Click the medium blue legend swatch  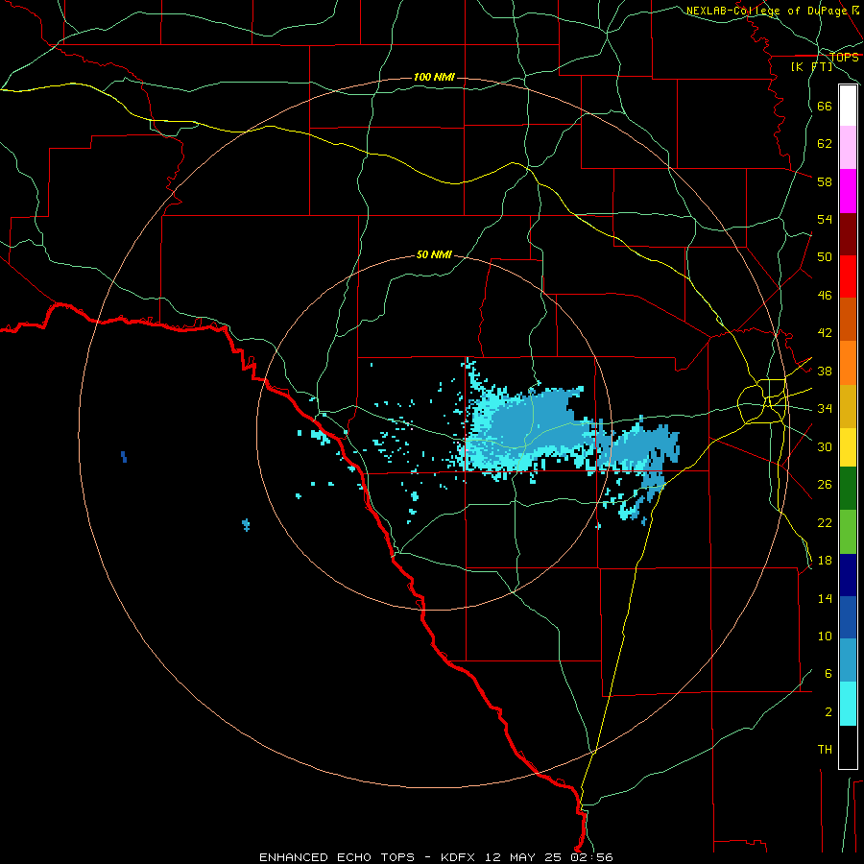848,617
